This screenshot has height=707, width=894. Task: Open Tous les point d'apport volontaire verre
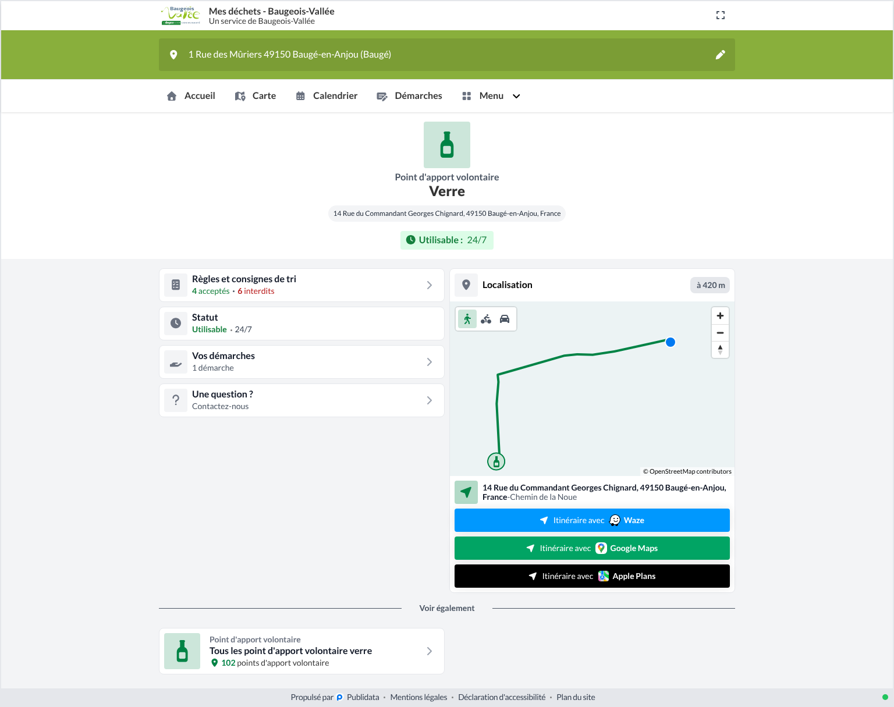coord(301,651)
